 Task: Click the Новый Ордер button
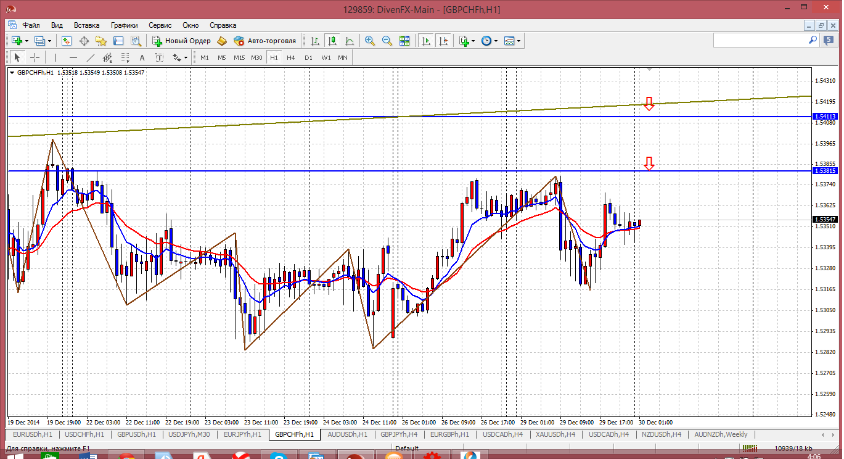[x=182, y=41]
